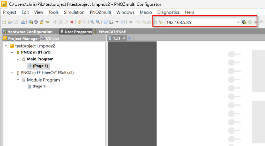This screenshot has width=265, height=146.
Task: Click the zoom out magnifier icon
Action: pos(98,22)
